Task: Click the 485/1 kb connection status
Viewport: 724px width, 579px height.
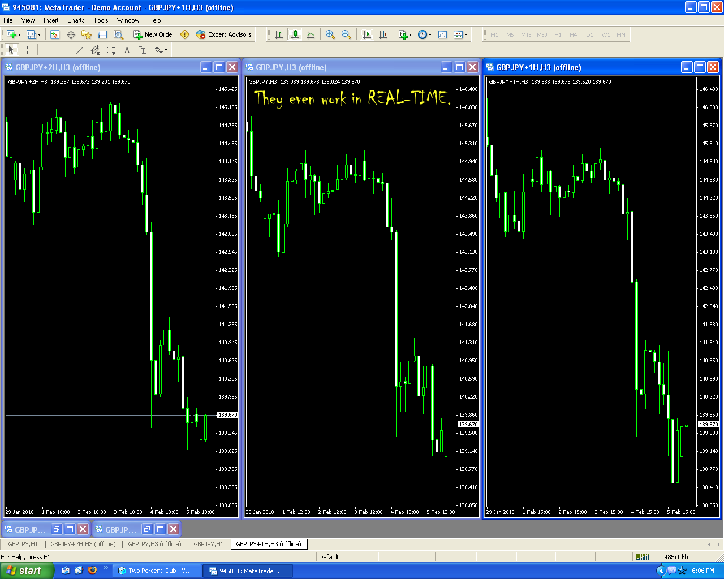Action: pos(676,557)
